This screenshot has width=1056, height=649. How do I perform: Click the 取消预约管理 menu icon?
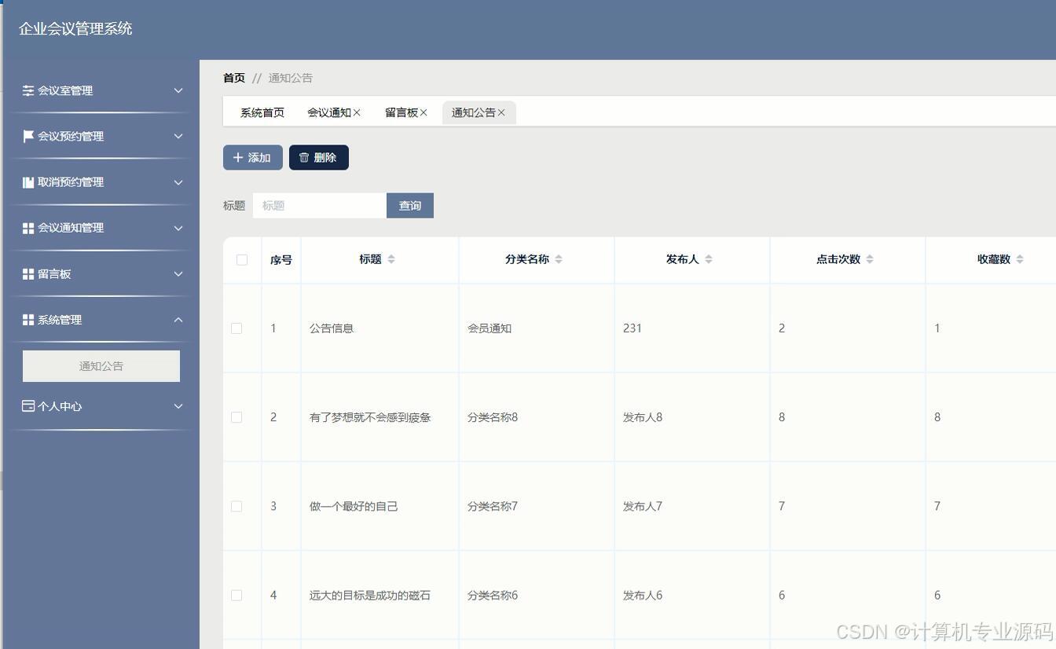point(27,181)
